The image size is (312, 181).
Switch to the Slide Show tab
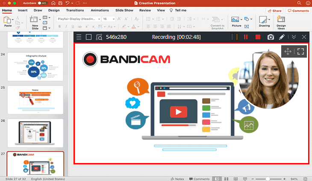pyautogui.click(x=125, y=10)
